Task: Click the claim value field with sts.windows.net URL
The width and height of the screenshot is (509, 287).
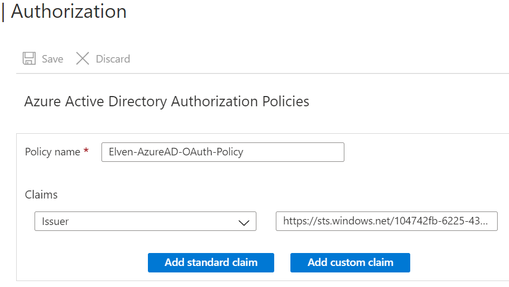Action: point(386,221)
